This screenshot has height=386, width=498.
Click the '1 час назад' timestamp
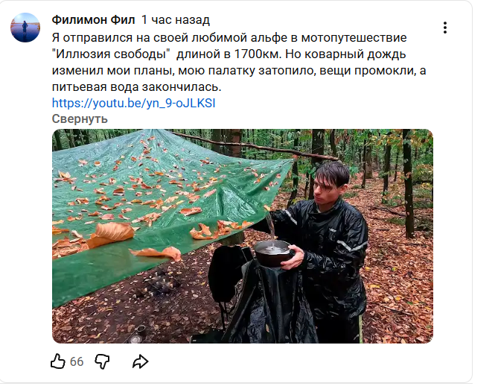pyautogui.click(x=176, y=19)
